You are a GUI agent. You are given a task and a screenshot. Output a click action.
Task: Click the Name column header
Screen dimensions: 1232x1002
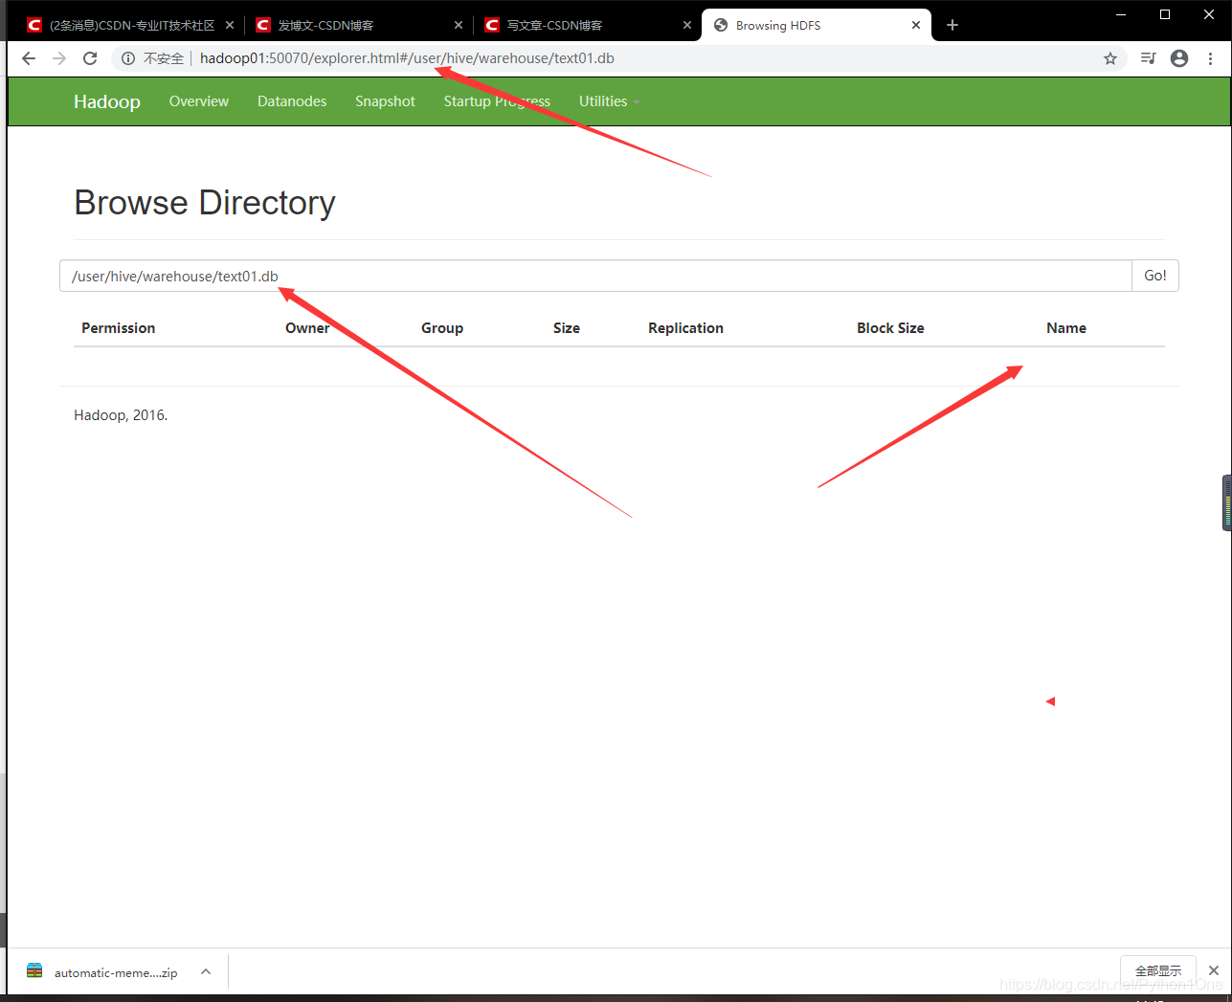[x=1066, y=328]
